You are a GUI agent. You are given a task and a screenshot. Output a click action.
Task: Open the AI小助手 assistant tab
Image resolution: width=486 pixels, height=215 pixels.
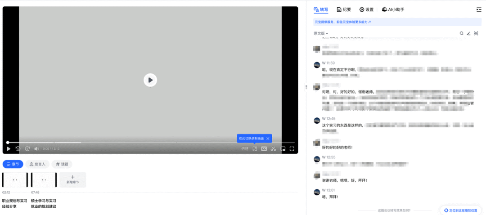[x=393, y=9]
